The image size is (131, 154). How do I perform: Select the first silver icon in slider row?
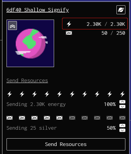click(x=10, y=118)
